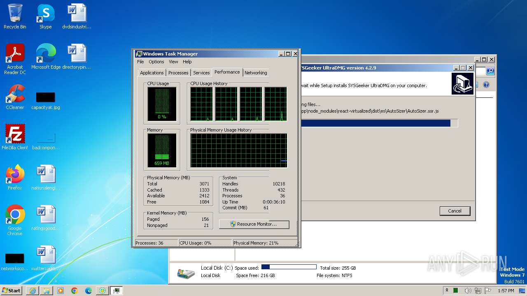
Task: Select the mattercourt Word document
Action: 46,258
